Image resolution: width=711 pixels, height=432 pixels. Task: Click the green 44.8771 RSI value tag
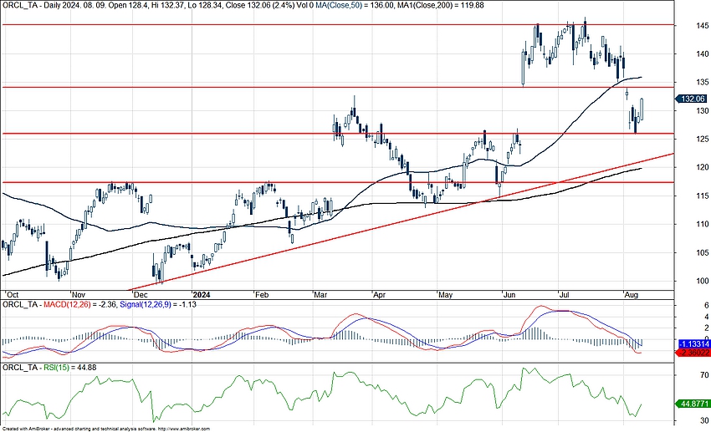(x=693, y=404)
